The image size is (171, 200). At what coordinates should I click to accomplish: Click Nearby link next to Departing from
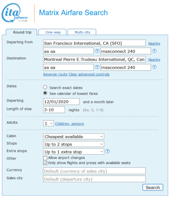[x=154, y=44]
